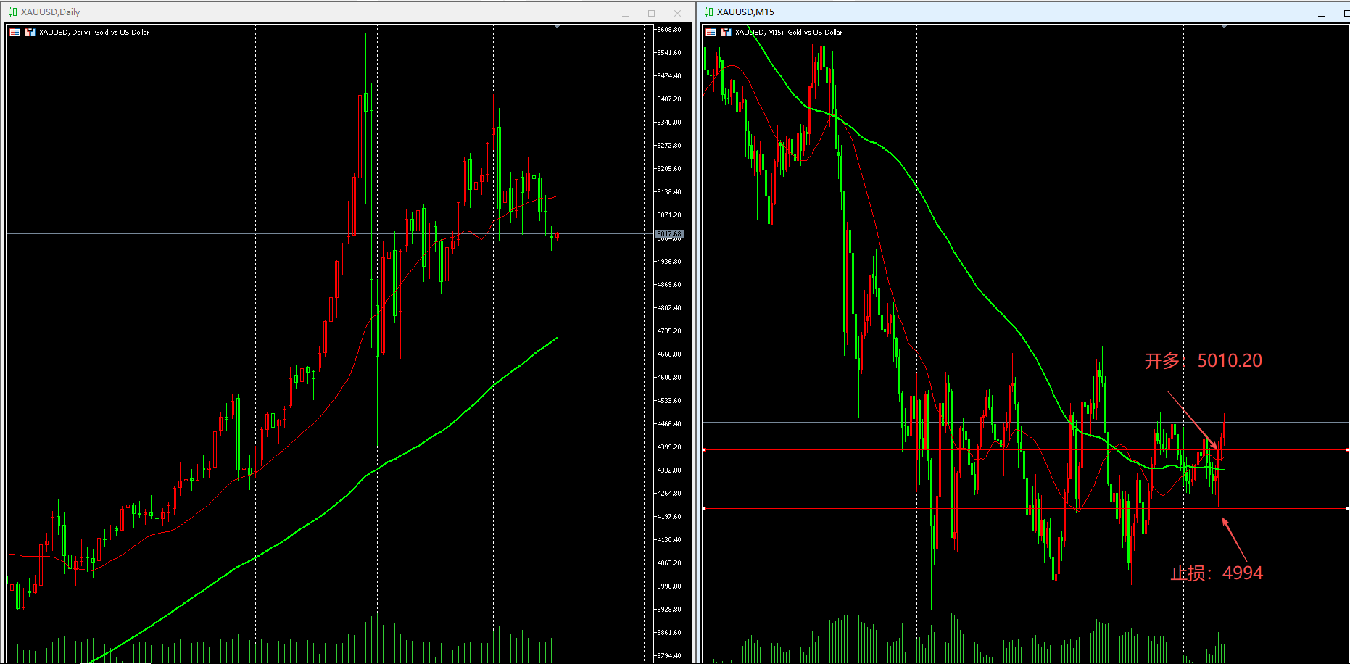Click 4466.40 on Daily price scale
Viewport: 1350px width, 664px height.
[668, 424]
